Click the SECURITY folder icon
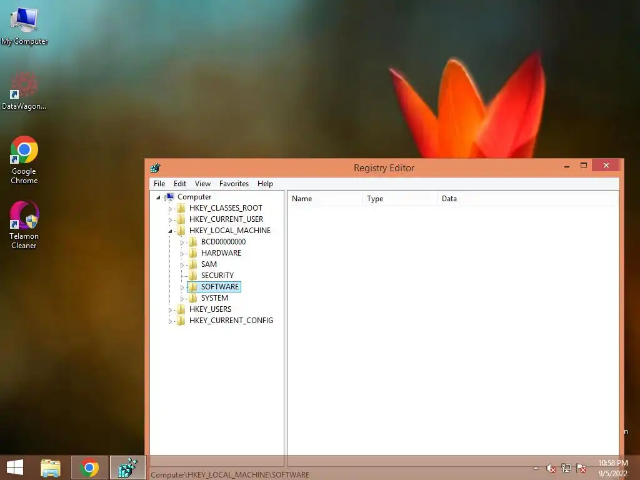This screenshot has width=640, height=480. (192, 276)
